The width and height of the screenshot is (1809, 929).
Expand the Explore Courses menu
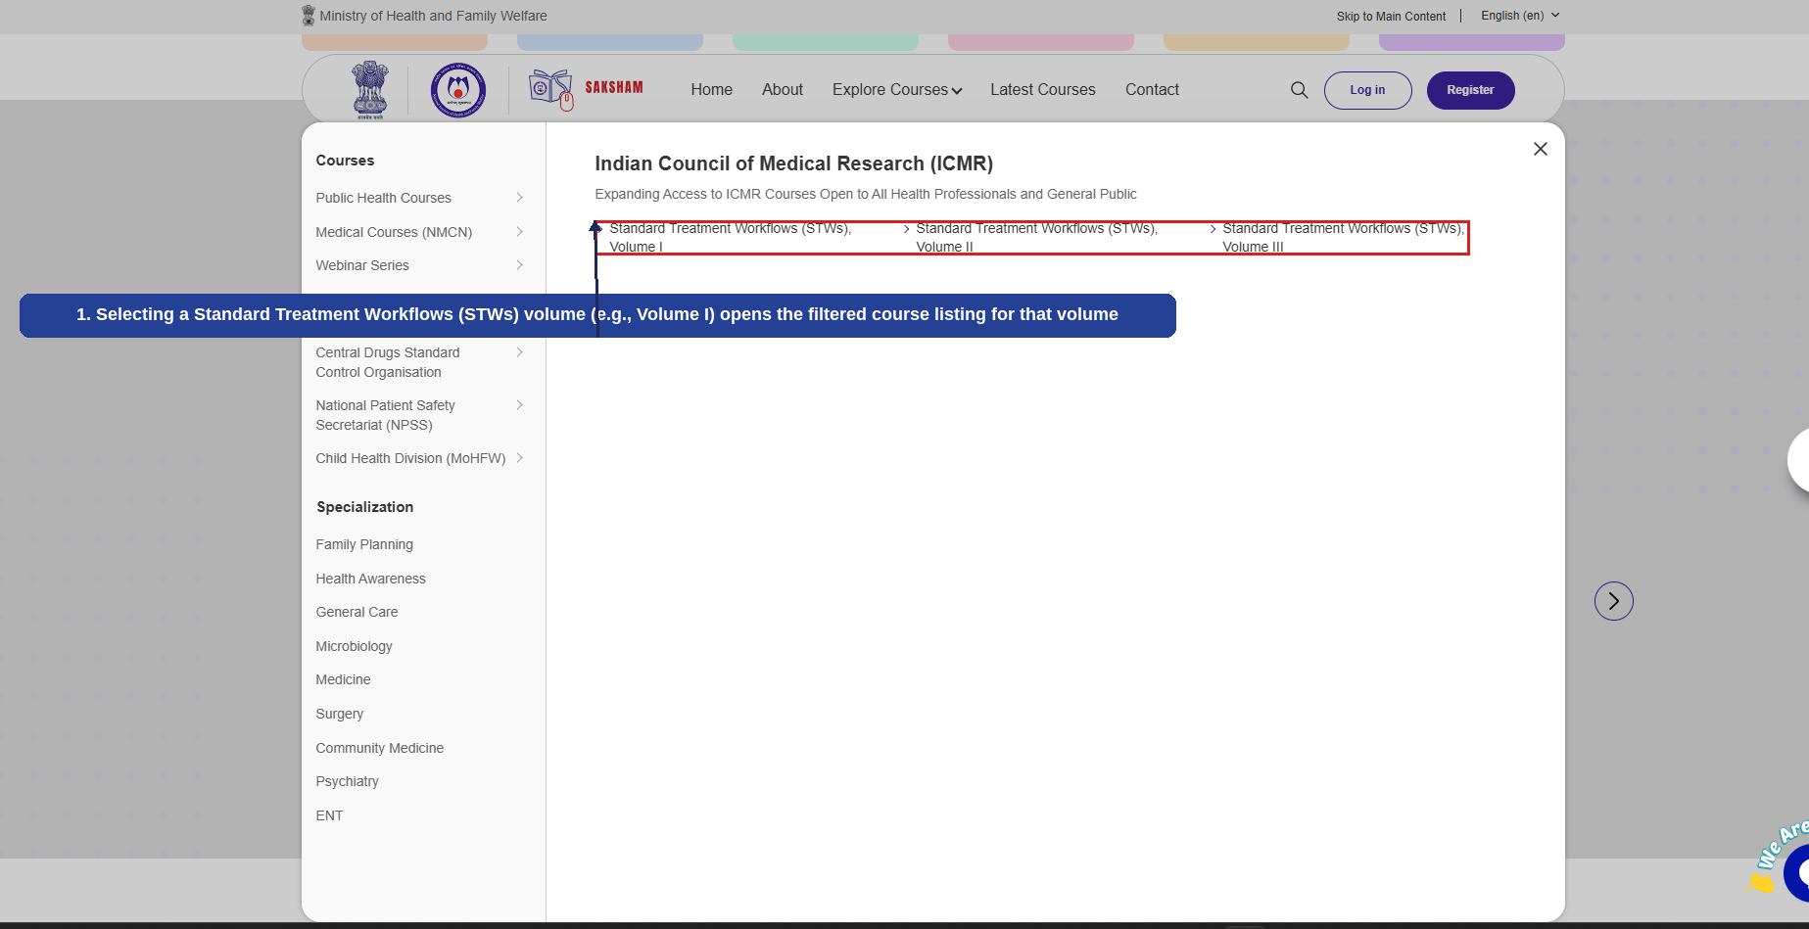(x=897, y=90)
